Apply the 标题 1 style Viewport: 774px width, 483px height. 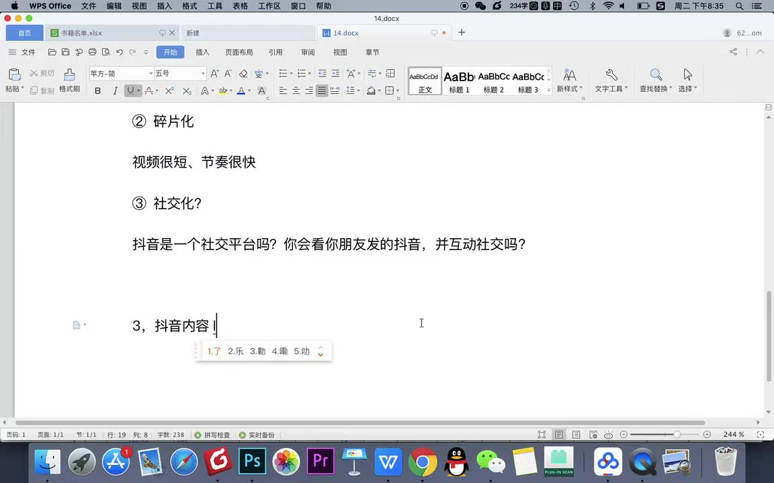[x=459, y=82]
